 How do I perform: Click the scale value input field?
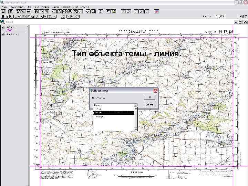[220, 16]
